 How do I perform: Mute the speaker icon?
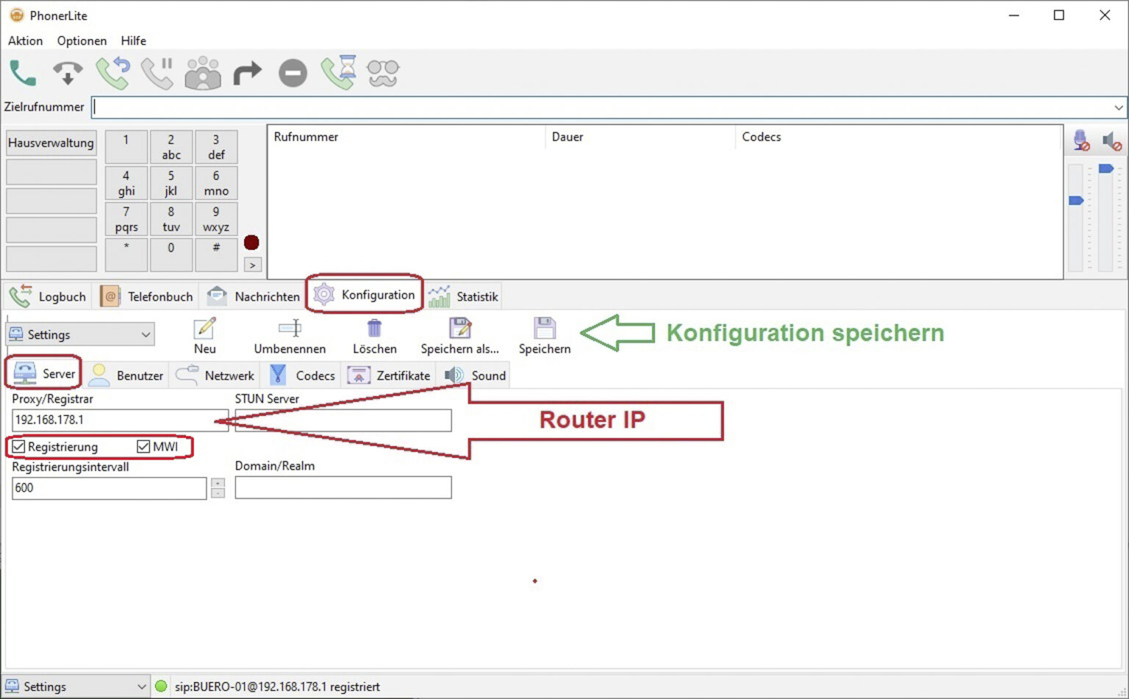[x=1111, y=140]
